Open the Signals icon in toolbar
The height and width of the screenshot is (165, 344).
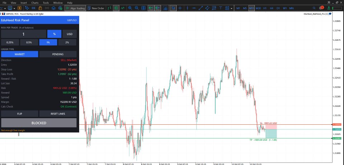pyautogui.click(x=47, y=8)
